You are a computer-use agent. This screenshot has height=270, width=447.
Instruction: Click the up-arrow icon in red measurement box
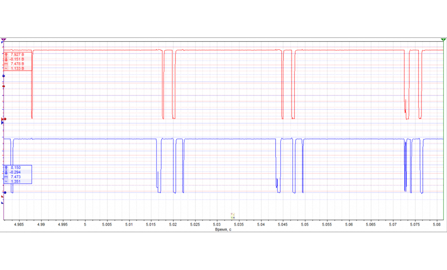(6, 55)
